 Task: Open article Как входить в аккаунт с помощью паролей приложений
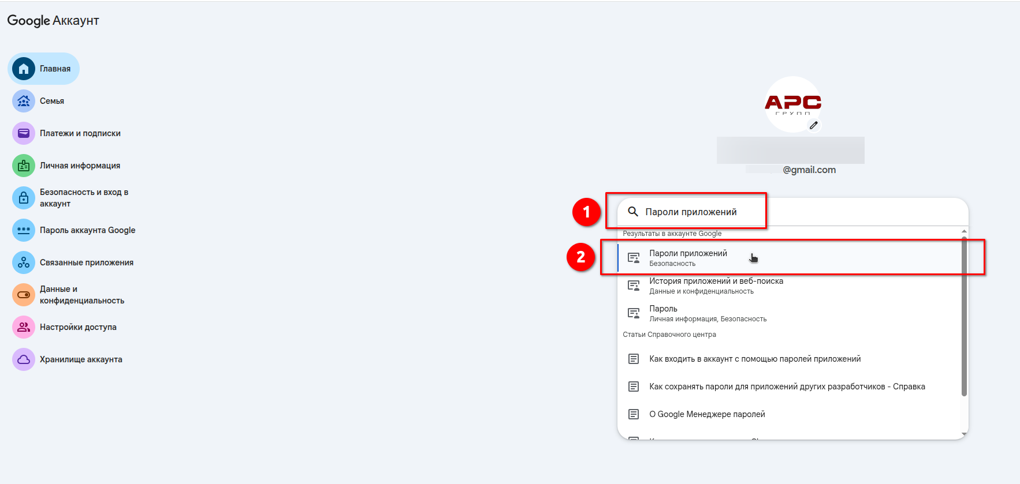pos(790,359)
